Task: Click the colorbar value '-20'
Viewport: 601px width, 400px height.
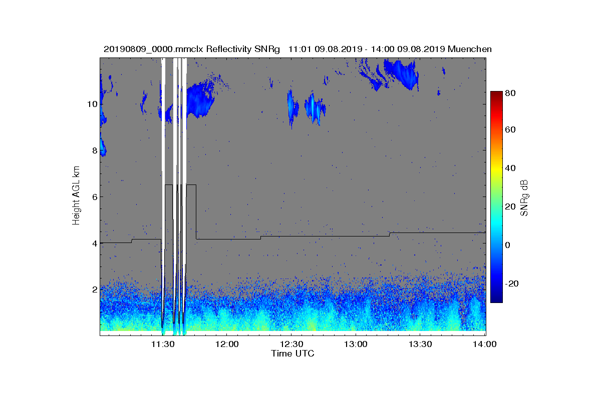Action: click(x=512, y=283)
